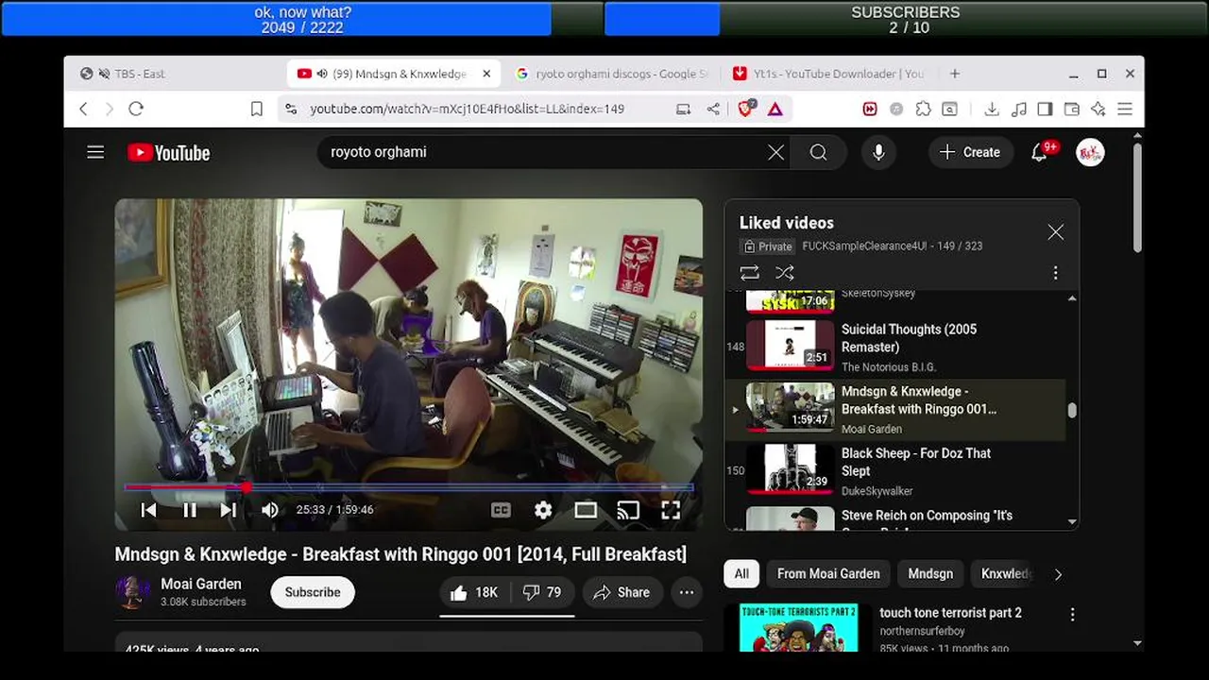Bookmark this page
The width and height of the screenshot is (1209, 680).
click(x=256, y=110)
